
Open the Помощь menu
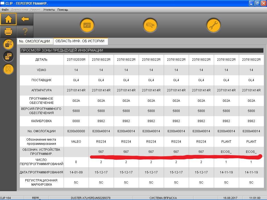click(x=63, y=10)
